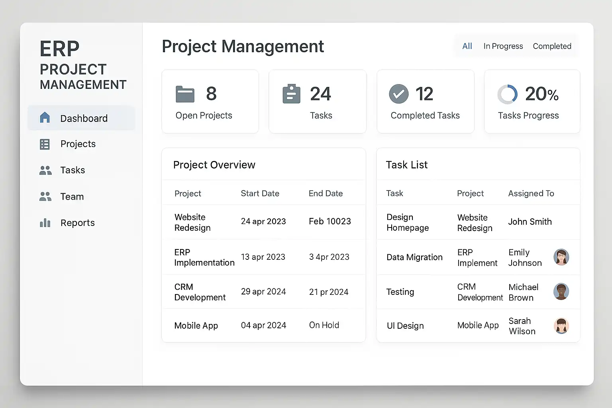Click the Tasks clipboard icon
Viewport: 612px width, 408px height.
pyautogui.click(x=291, y=94)
